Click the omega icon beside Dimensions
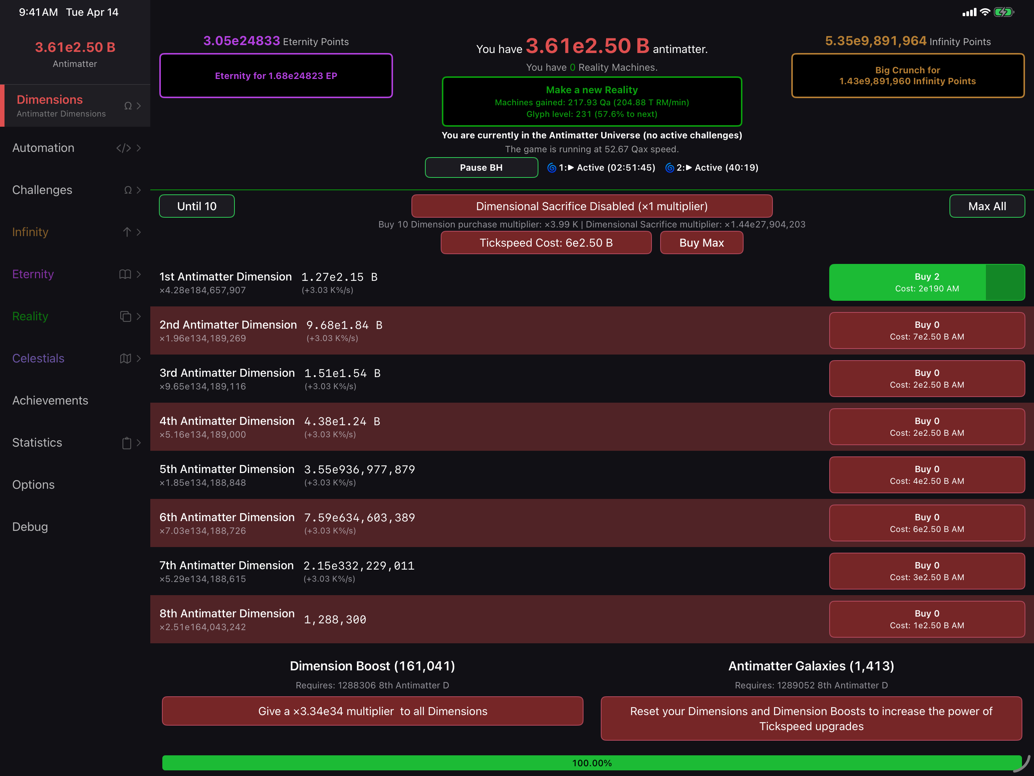Viewport: 1034px width, 776px height. (x=128, y=106)
